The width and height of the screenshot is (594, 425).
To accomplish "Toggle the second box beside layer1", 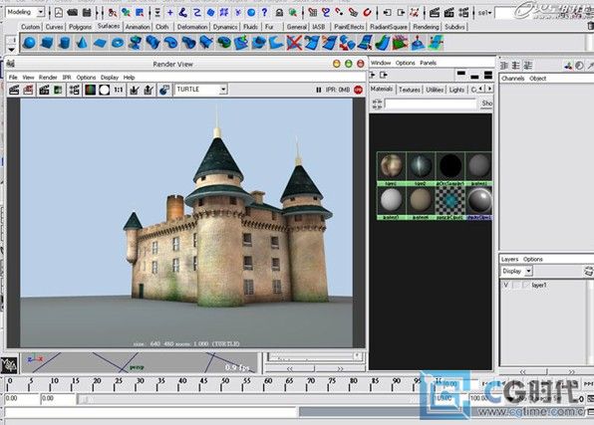I will point(516,285).
